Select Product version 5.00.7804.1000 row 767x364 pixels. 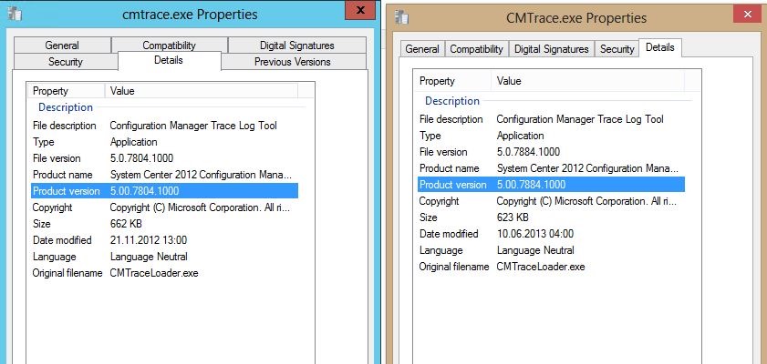[x=164, y=191]
